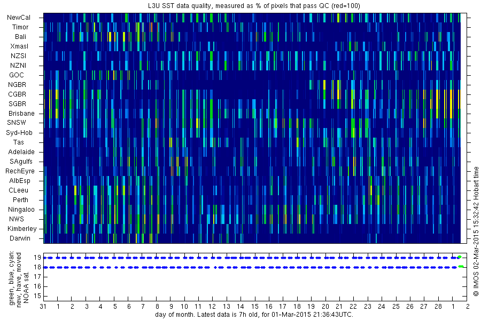Click satellite number 16 on the lower axis
The image size is (481, 320).
(37, 286)
